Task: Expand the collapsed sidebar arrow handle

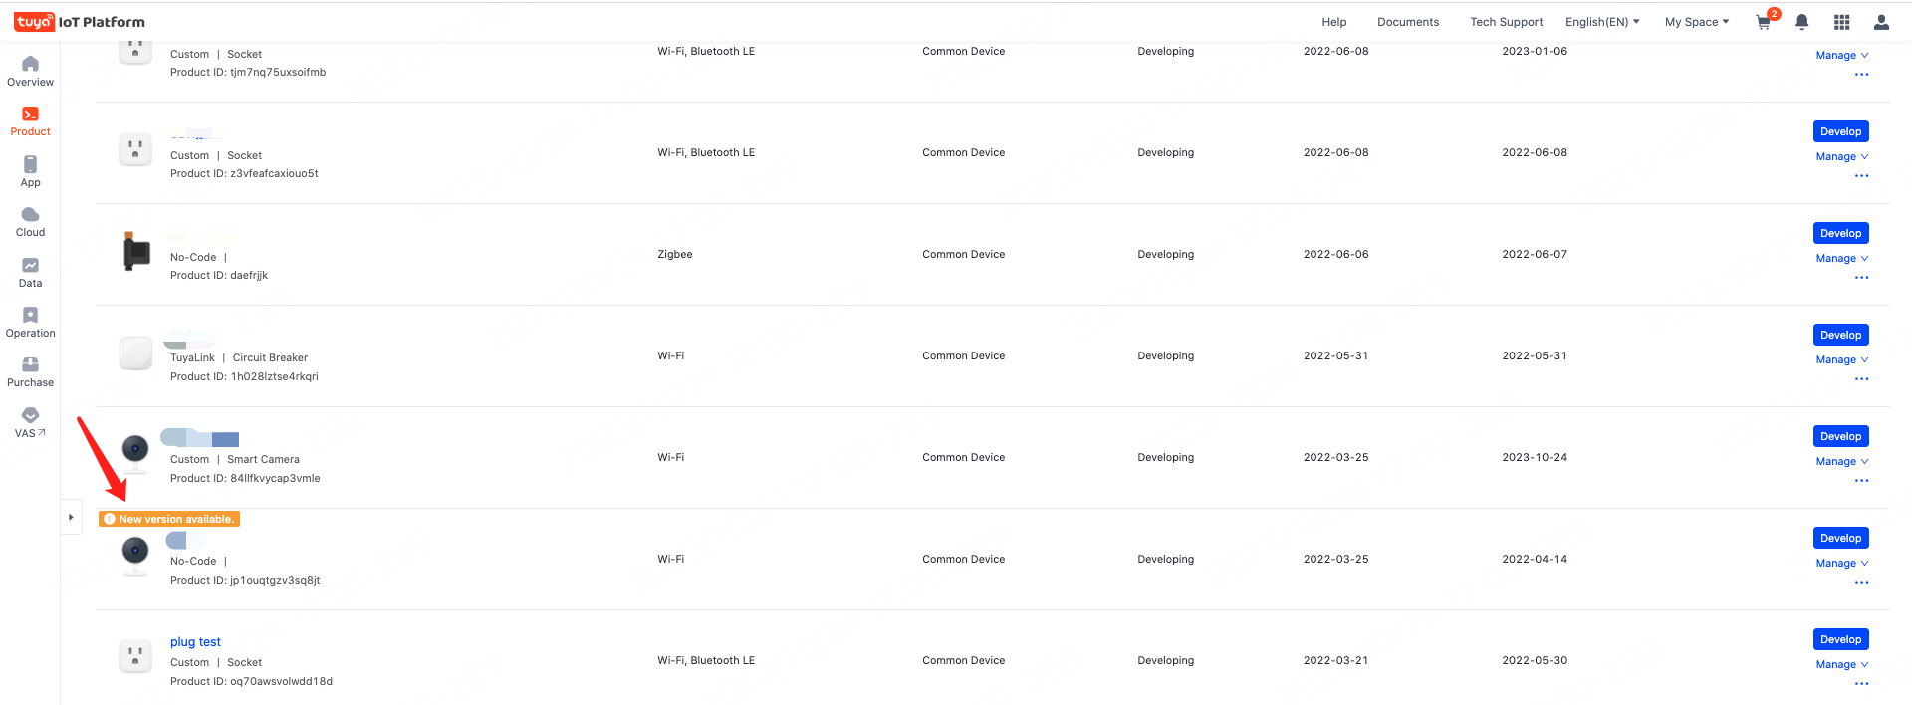Action: (71, 517)
